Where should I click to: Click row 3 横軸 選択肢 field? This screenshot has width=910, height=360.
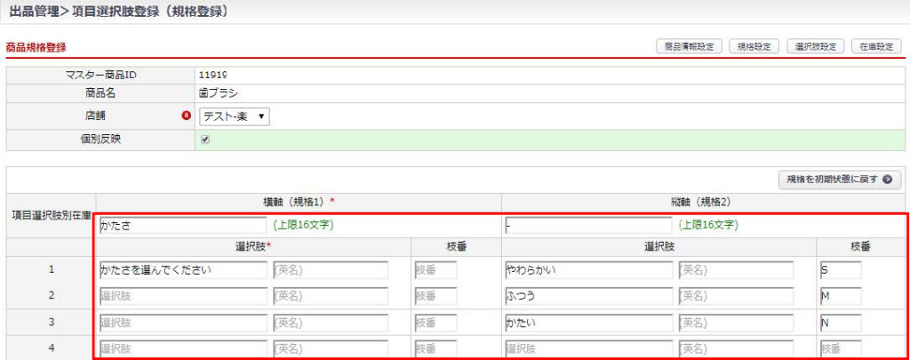point(183,323)
